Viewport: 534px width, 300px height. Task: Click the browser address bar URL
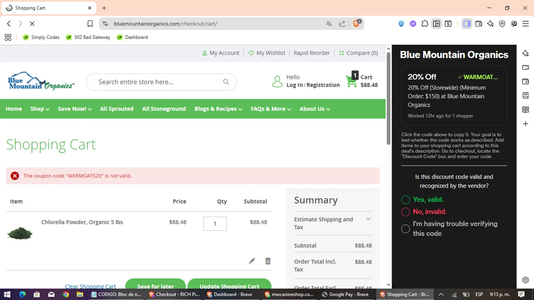[x=166, y=24]
